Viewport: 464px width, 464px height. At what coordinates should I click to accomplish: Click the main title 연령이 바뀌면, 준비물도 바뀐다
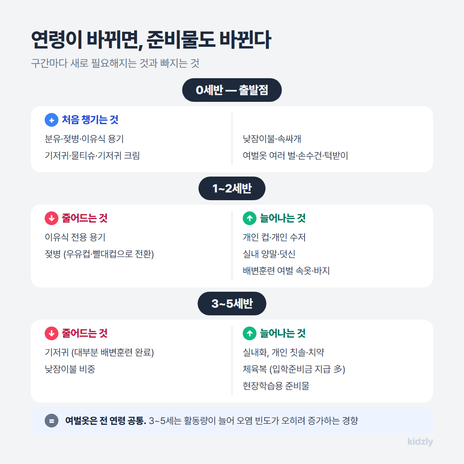tap(151, 40)
